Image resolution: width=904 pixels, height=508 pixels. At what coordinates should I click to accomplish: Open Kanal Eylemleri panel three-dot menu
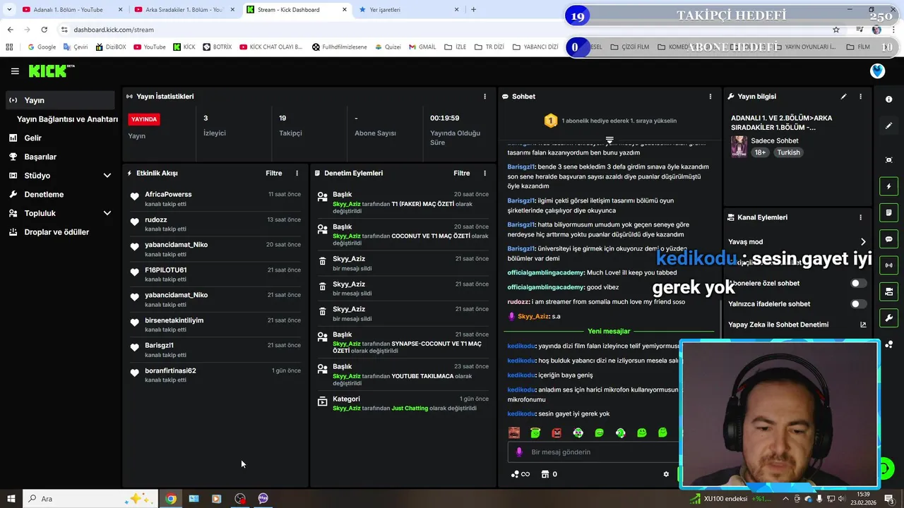[860, 217]
